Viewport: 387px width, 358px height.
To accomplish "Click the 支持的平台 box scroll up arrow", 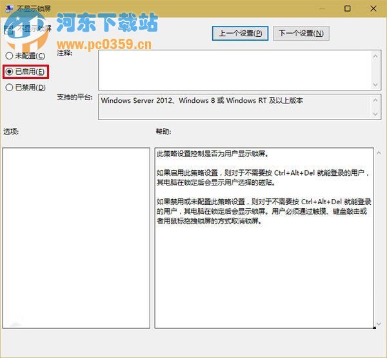I will pyautogui.click(x=375, y=100).
